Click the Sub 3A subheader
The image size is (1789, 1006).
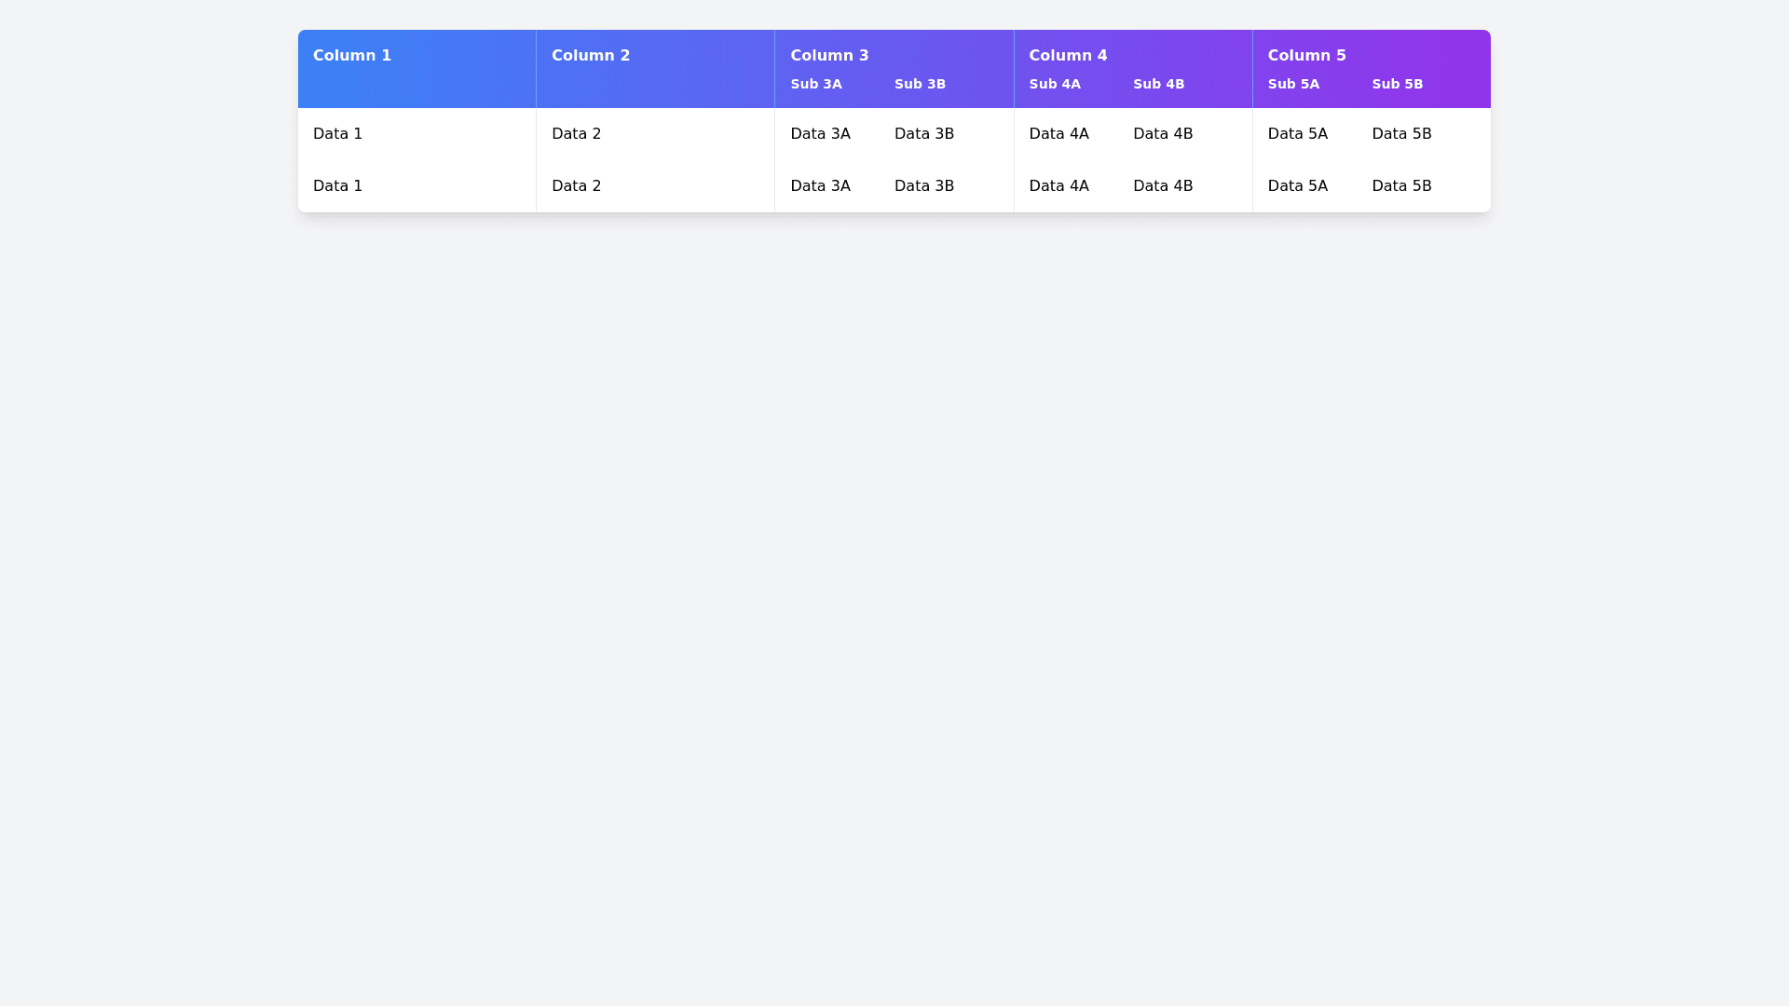pos(816,84)
